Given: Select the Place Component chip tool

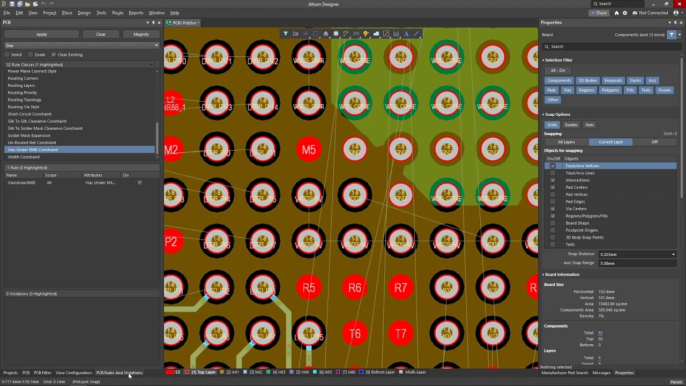Looking at the screenshot, I should (336, 34).
